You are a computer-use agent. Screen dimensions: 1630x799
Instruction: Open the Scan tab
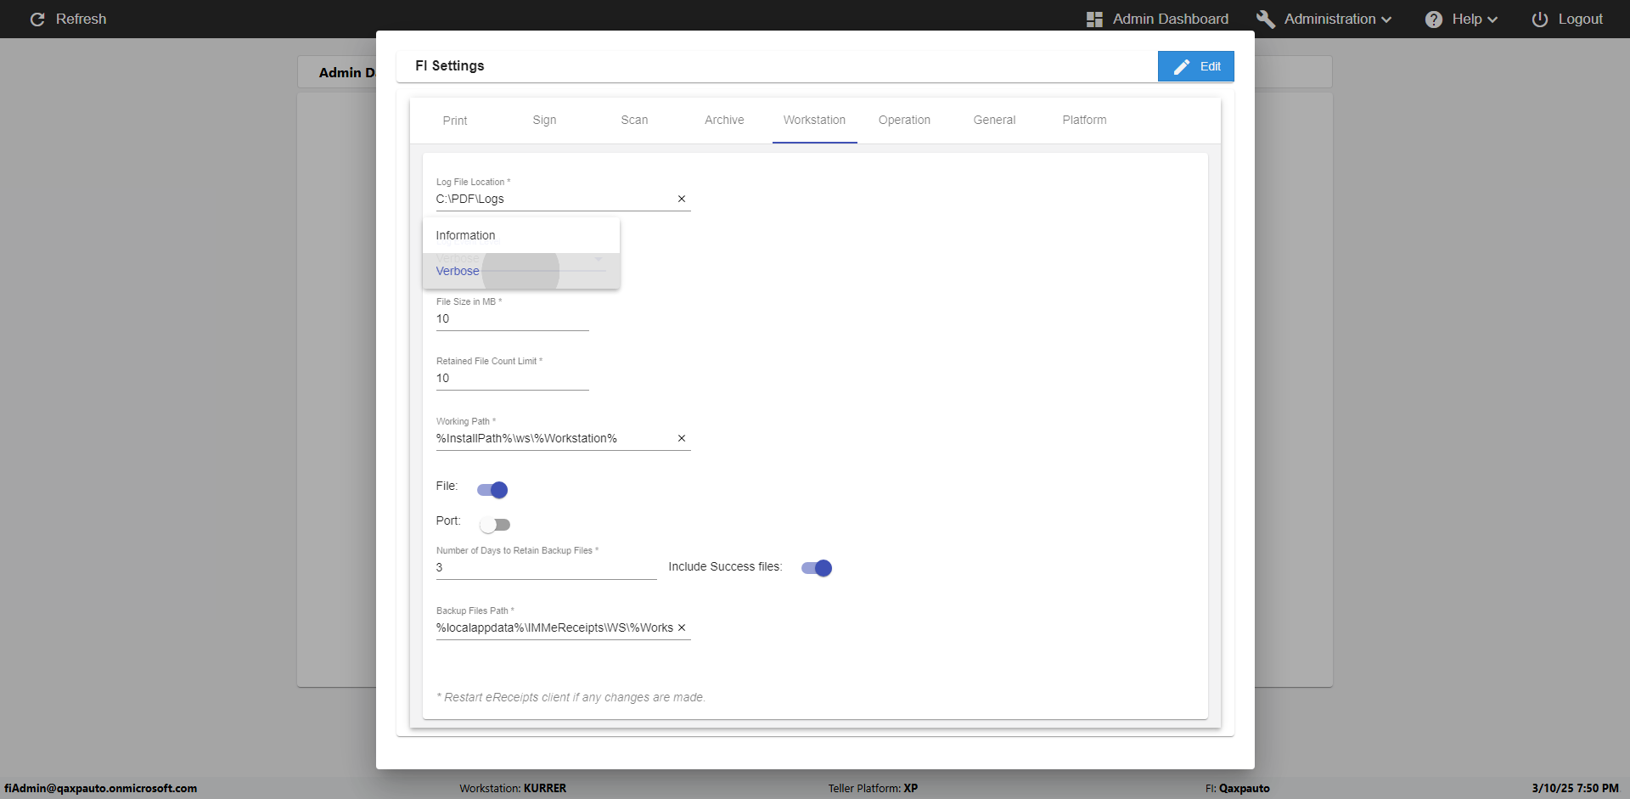pyautogui.click(x=634, y=121)
